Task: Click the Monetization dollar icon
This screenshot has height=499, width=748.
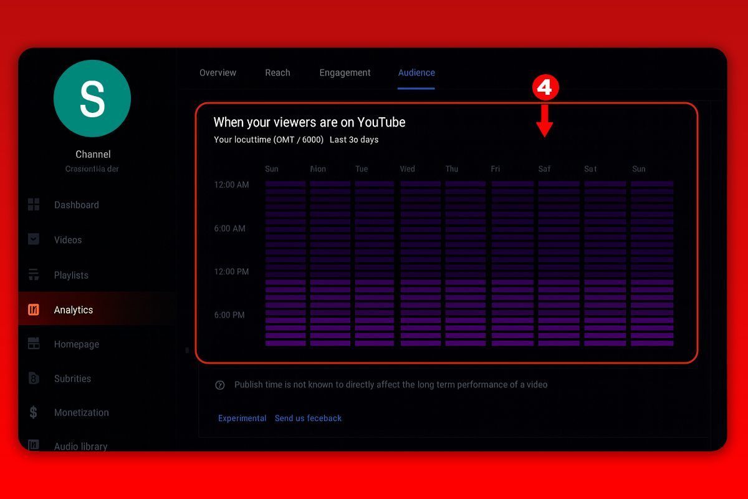Action: point(34,412)
